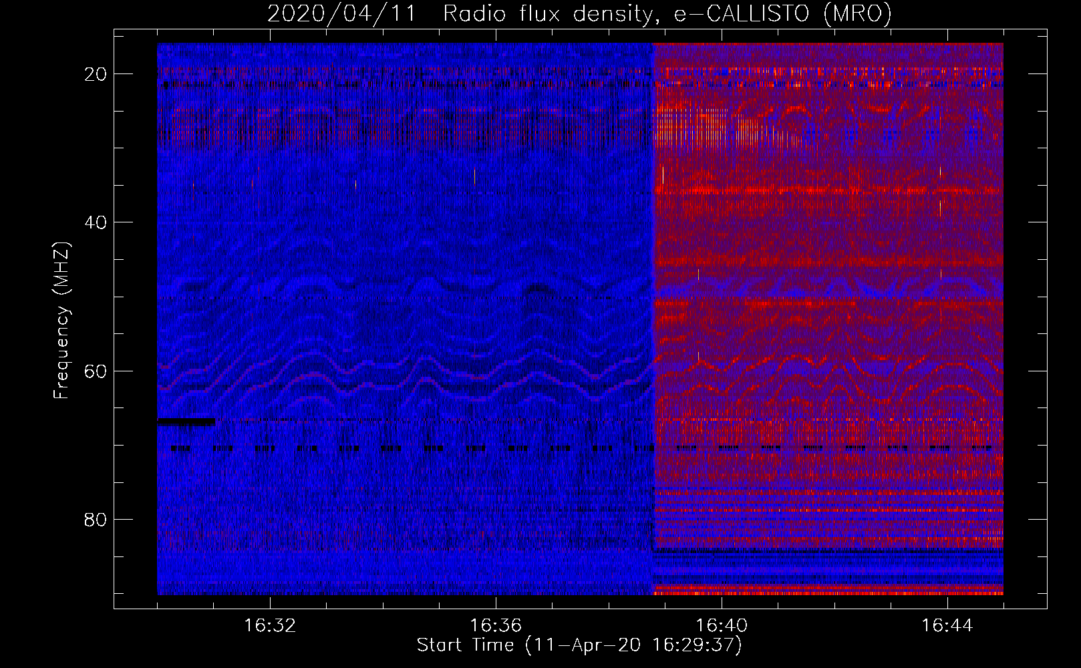
Task: Click the 'Start Time (11-Apr-20 16:29:37)' label
Action: pos(579,645)
